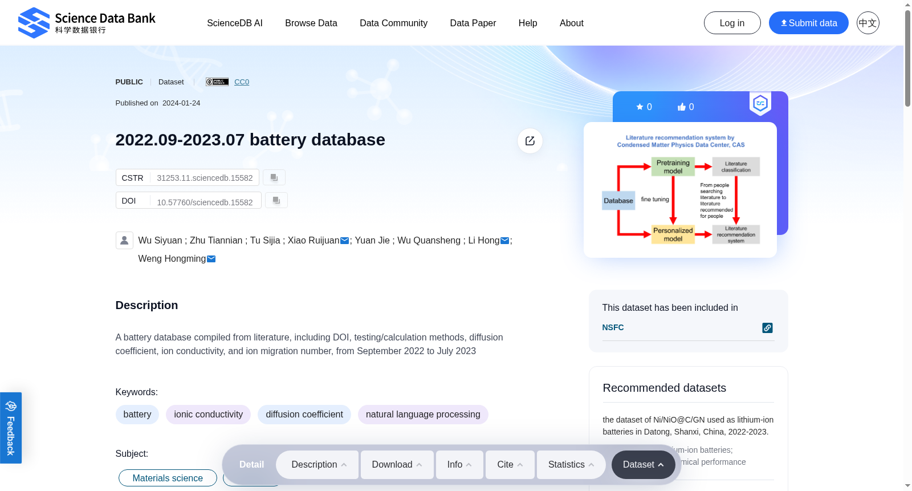Switch language to Chinese
The height and width of the screenshot is (491, 912).
click(x=868, y=23)
